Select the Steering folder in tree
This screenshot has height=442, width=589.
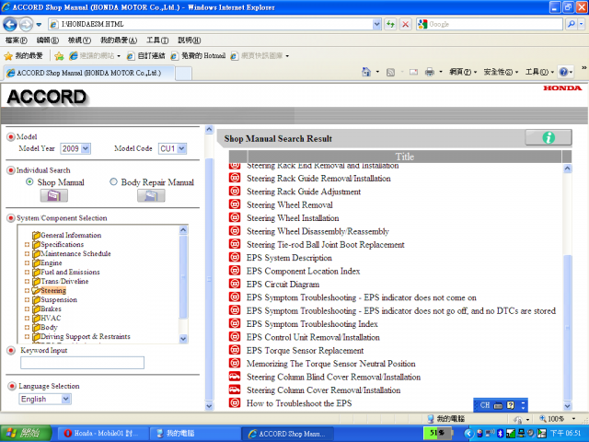(x=53, y=290)
